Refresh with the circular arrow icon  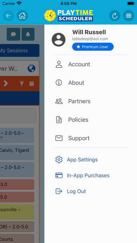(x=115, y=16)
